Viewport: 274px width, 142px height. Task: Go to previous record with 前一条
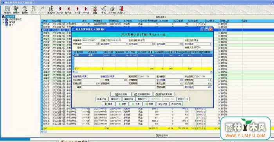pos(68,10)
